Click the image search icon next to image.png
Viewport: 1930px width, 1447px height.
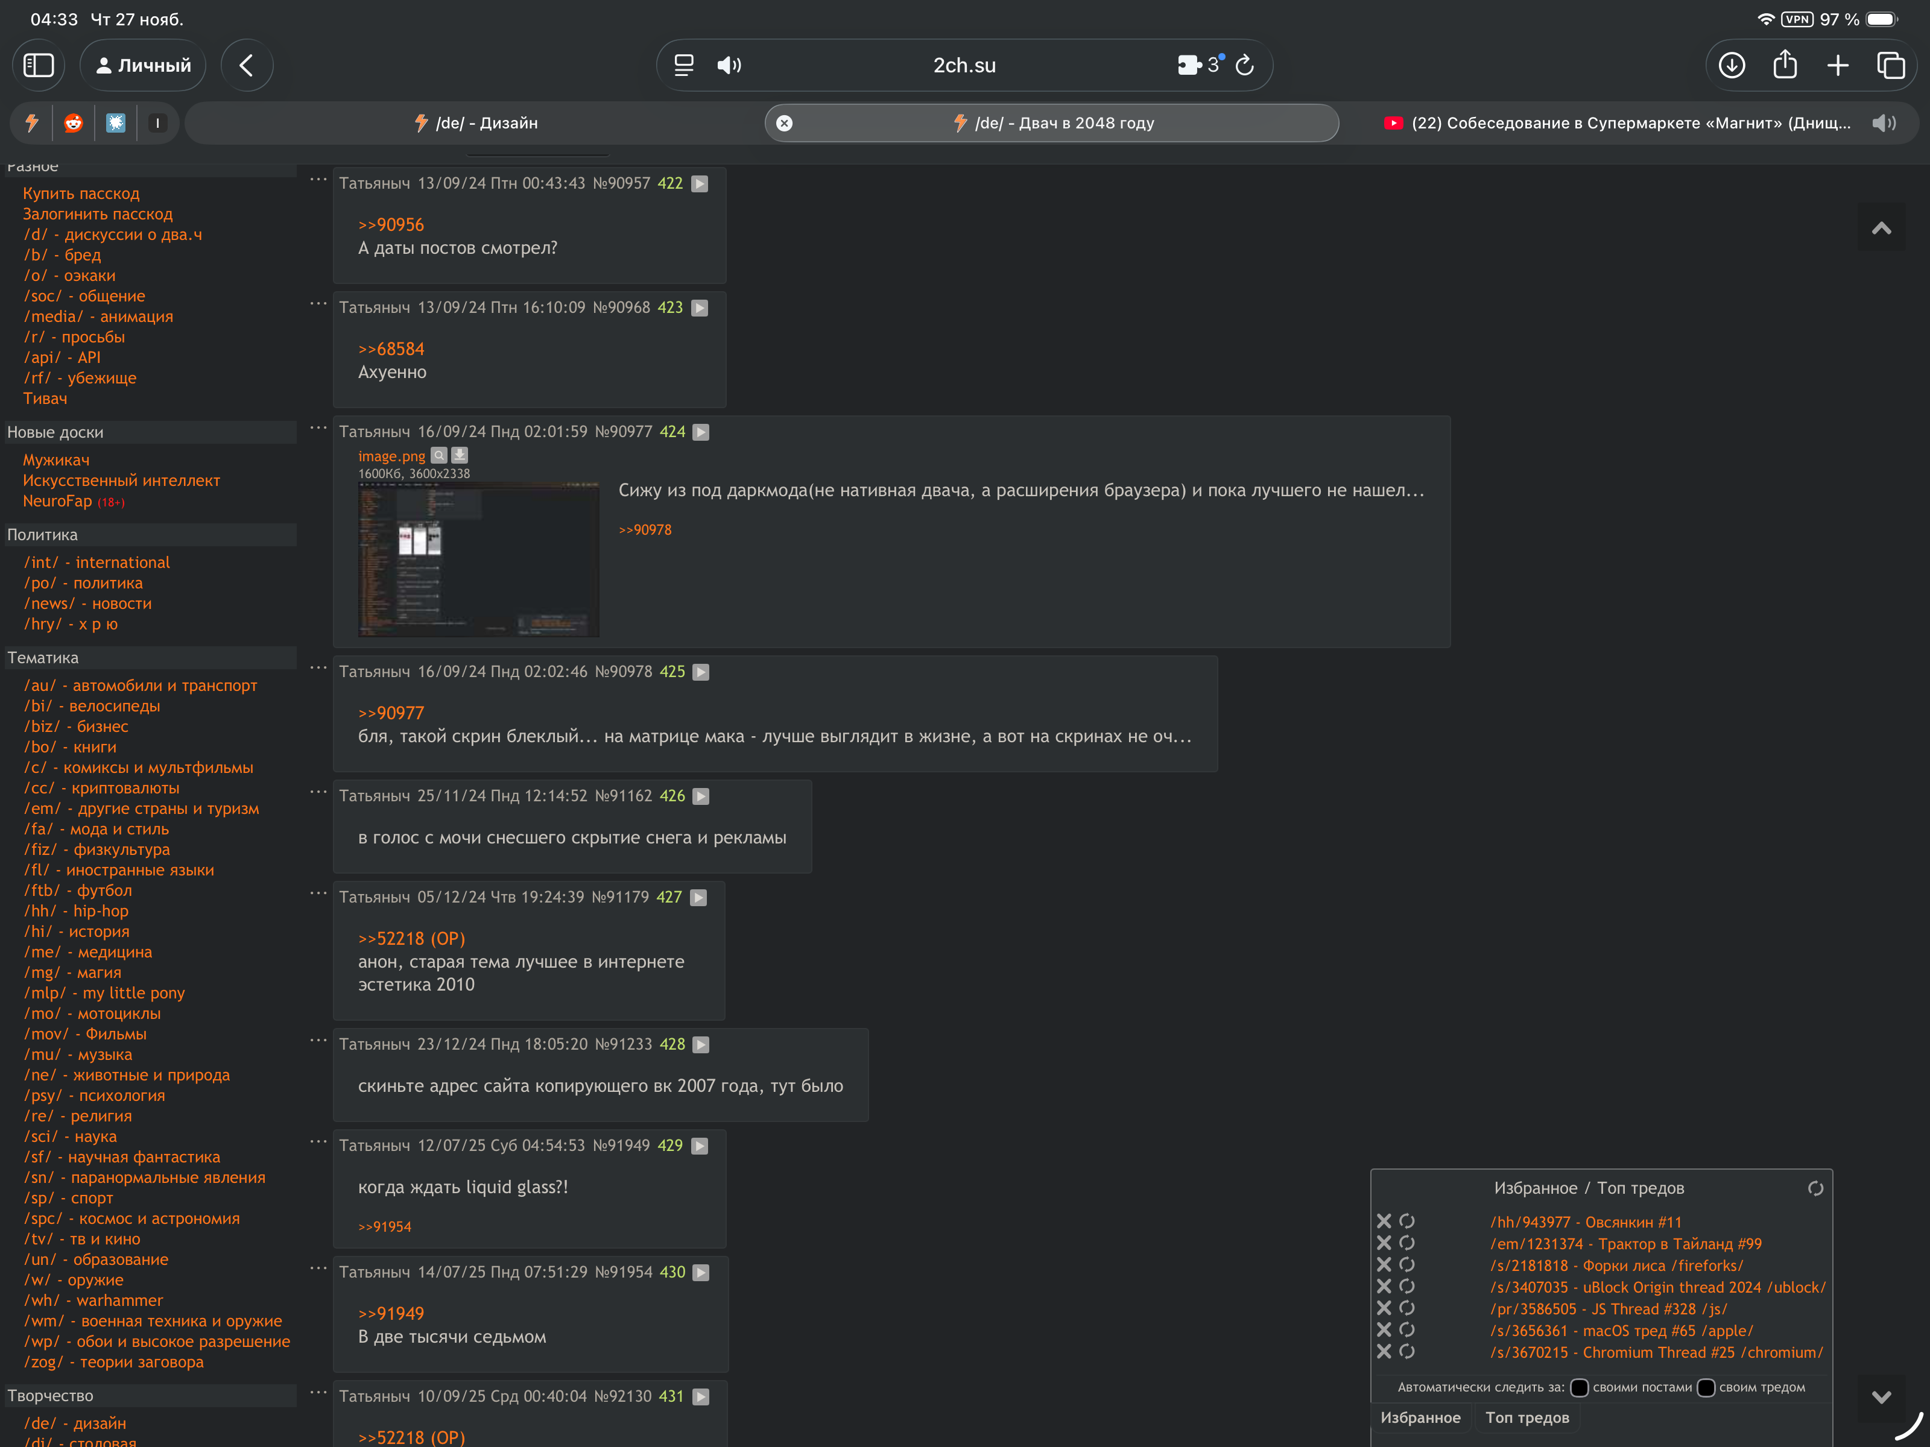click(x=439, y=455)
